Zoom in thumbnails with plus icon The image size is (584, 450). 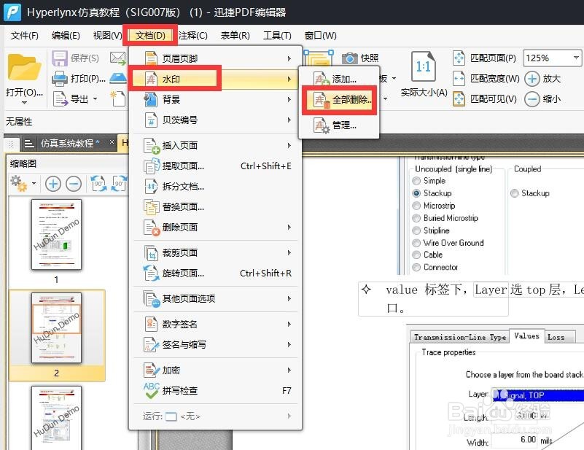(53, 184)
